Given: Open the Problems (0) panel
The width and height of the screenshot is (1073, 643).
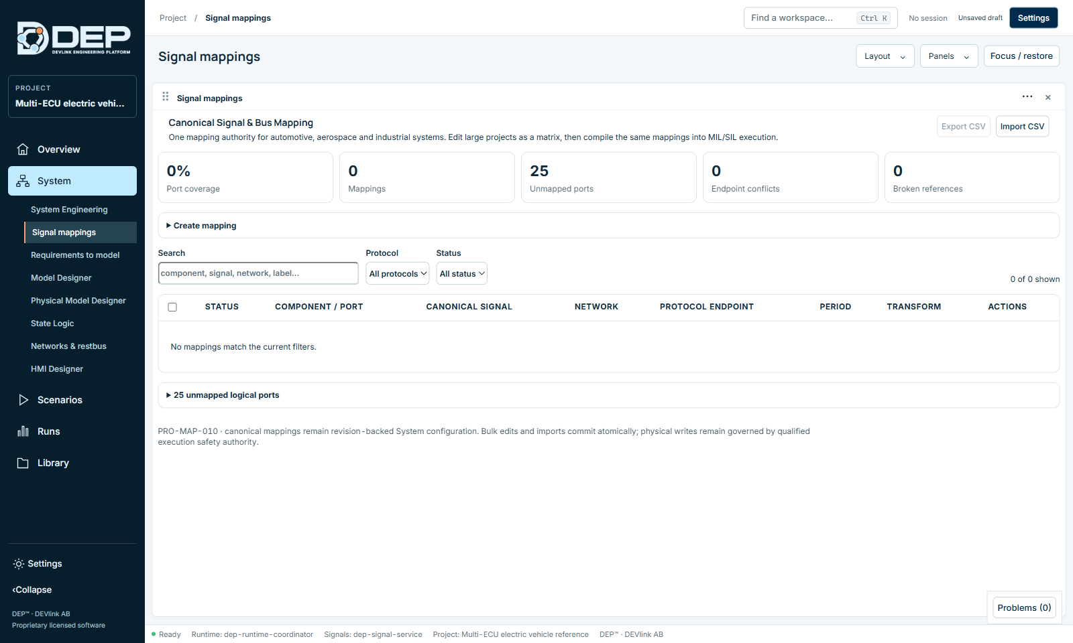Looking at the screenshot, I should coord(1024,608).
